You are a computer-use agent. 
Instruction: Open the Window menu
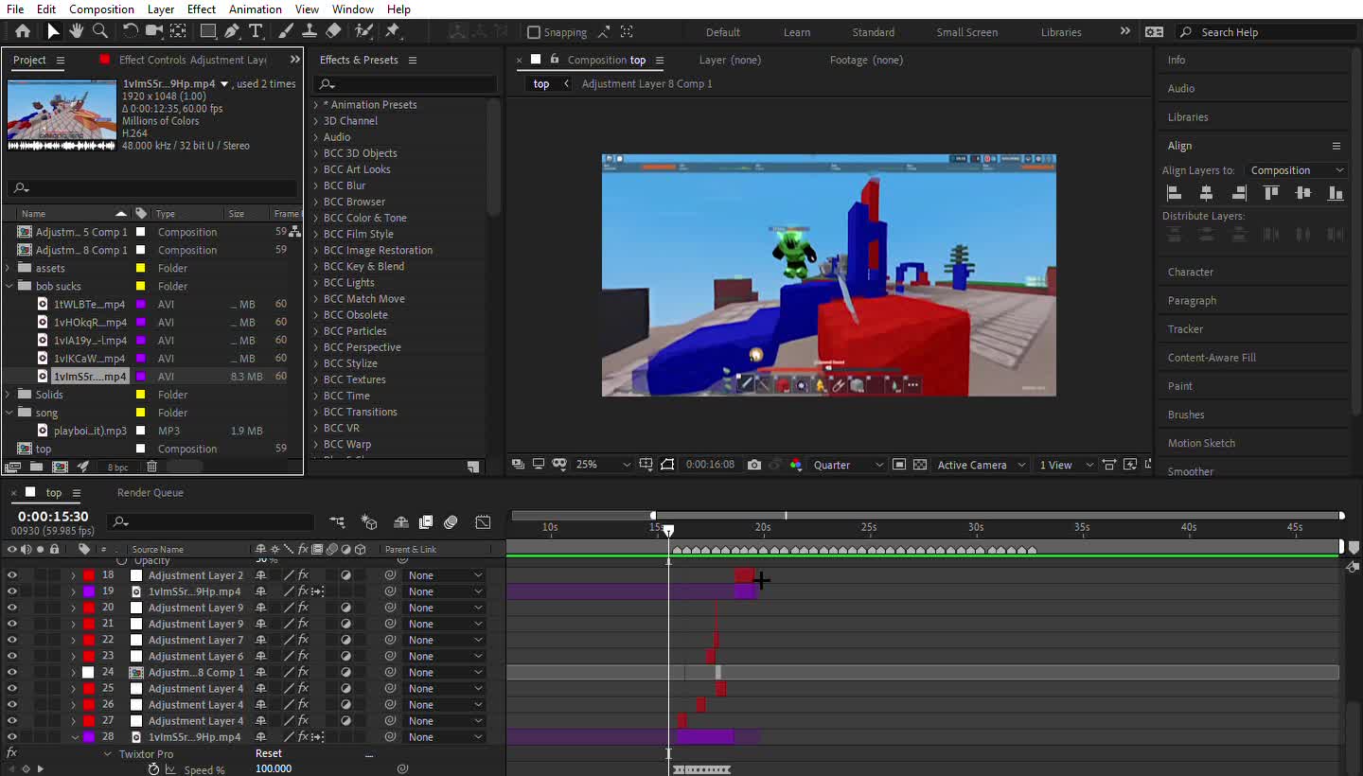click(x=353, y=9)
